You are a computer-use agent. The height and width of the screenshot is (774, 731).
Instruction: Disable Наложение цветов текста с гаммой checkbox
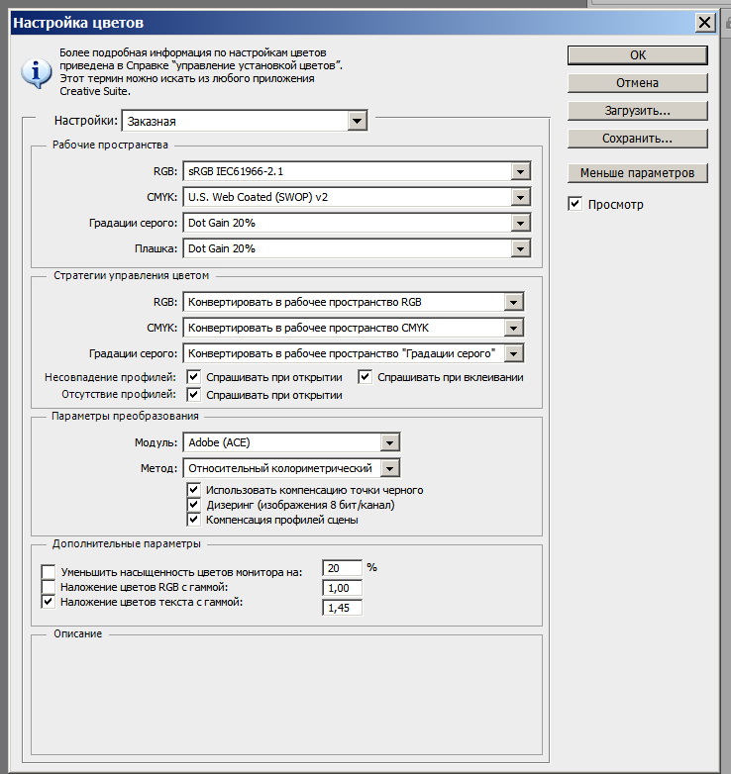pos(49,602)
